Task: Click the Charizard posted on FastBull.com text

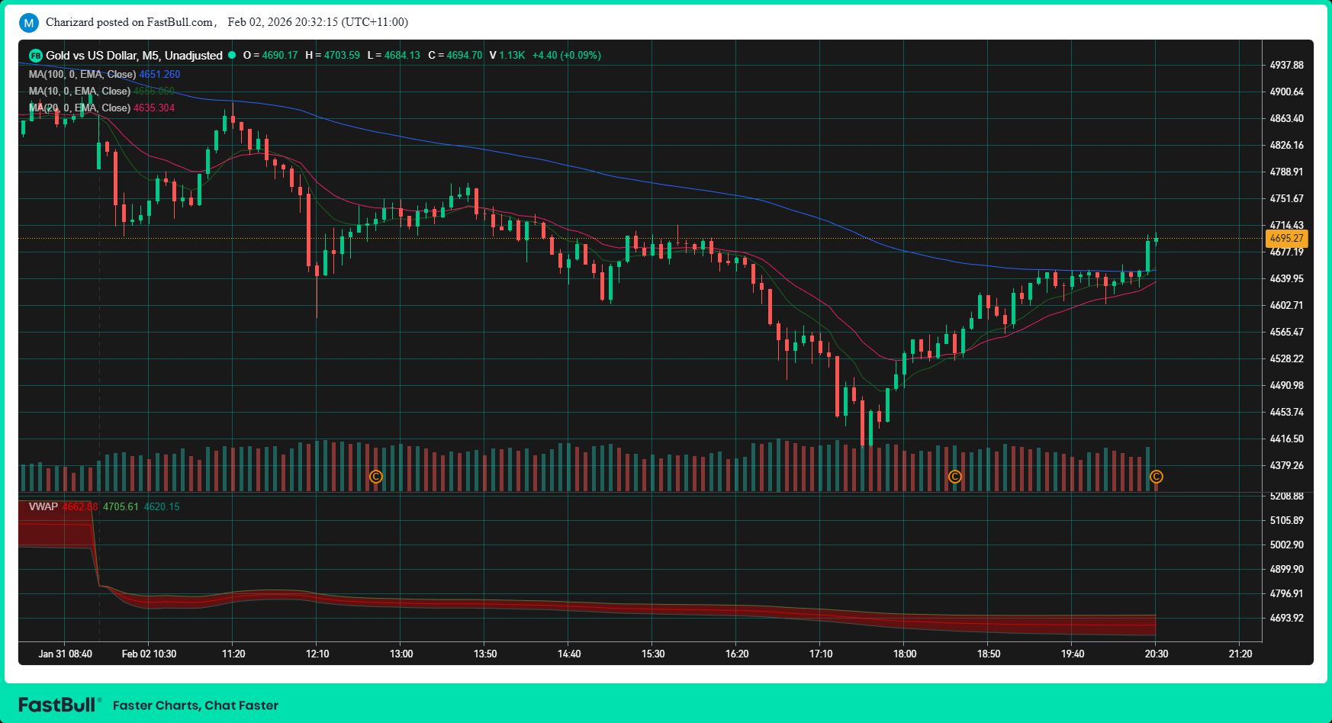Action: [129, 22]
